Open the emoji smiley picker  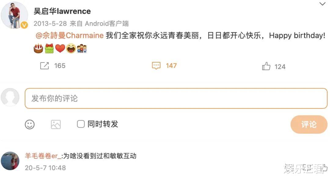click(x=29, y=125)
